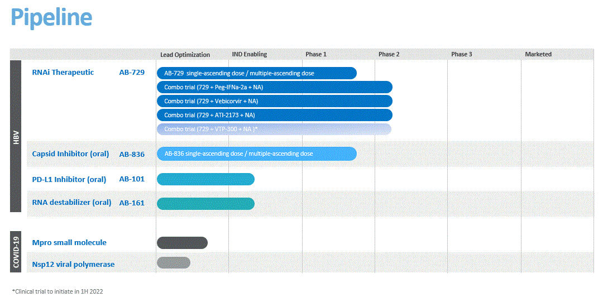Screen dimensions: 603x297
Task: Click the AB-161 progress bar
Action: point(205,203)
